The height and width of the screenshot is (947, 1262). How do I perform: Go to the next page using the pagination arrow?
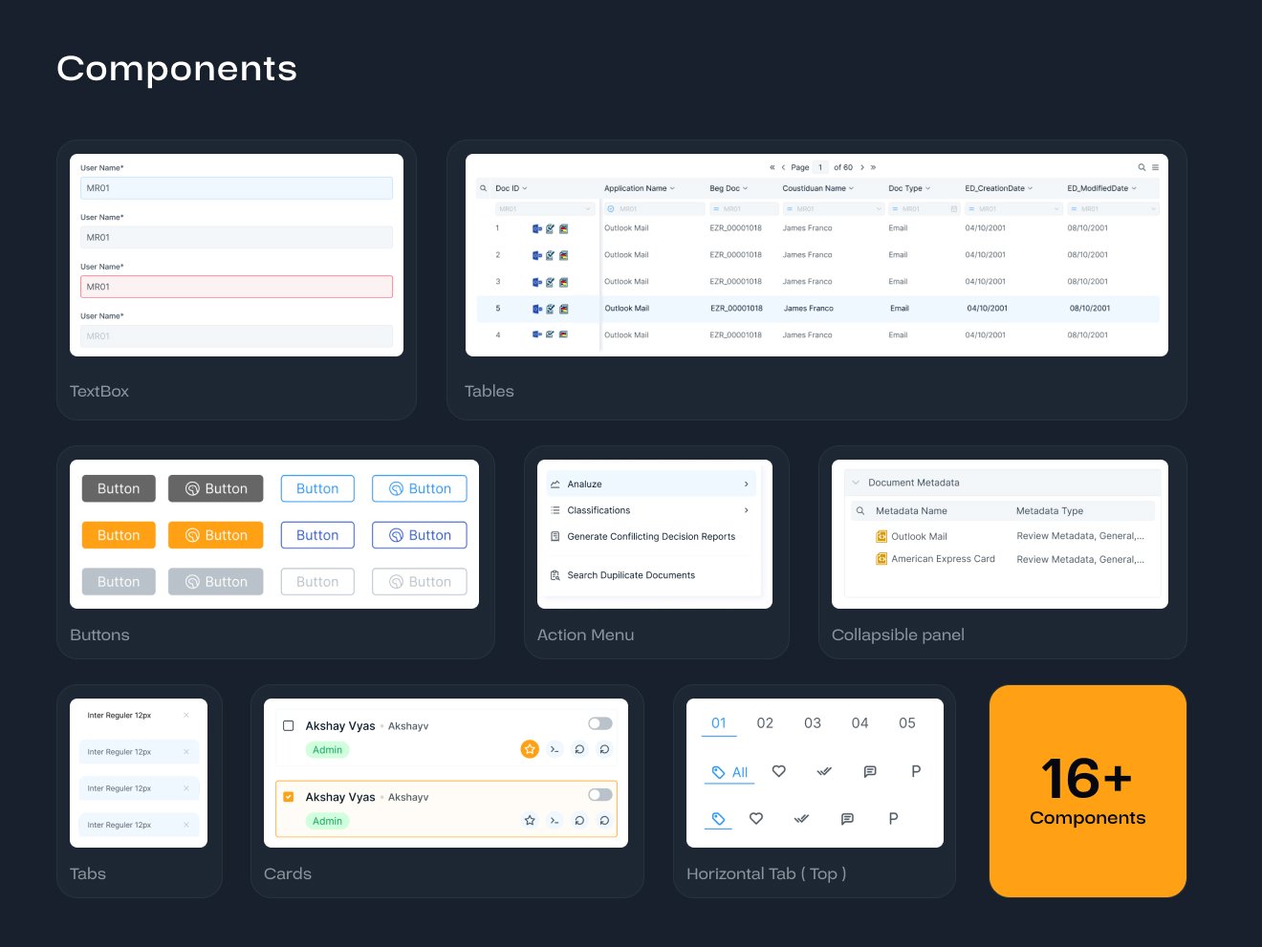click(x=861, y=166)
